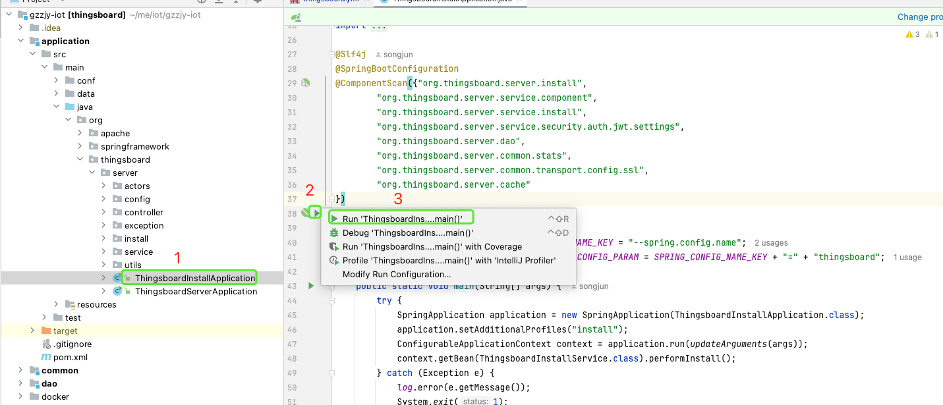Click the .gitignore file icon
The height and width of the screenshot is (405, 943).
click(x=46, y=344)
